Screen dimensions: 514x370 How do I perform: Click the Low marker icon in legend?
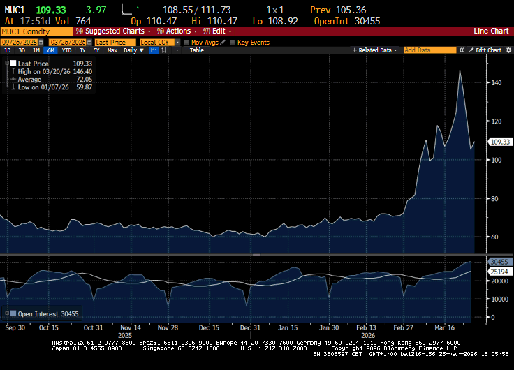point(13,87)
